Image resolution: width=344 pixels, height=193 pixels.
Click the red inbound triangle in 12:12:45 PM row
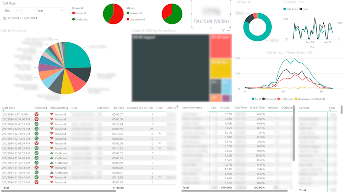(52, 138)
